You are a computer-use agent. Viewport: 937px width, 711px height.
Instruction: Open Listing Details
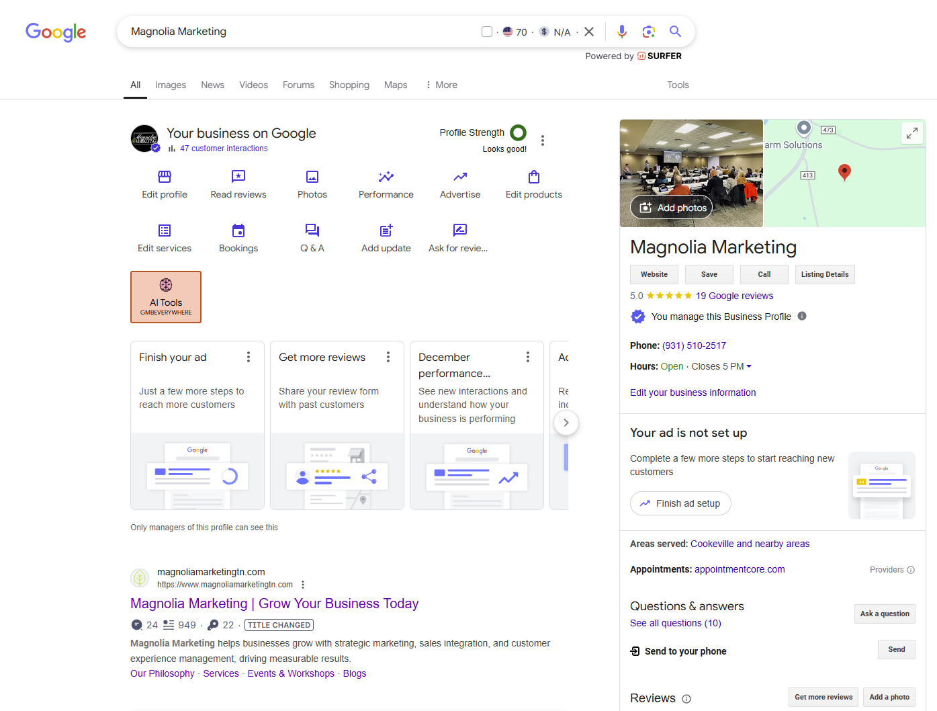tap(825, 274)
